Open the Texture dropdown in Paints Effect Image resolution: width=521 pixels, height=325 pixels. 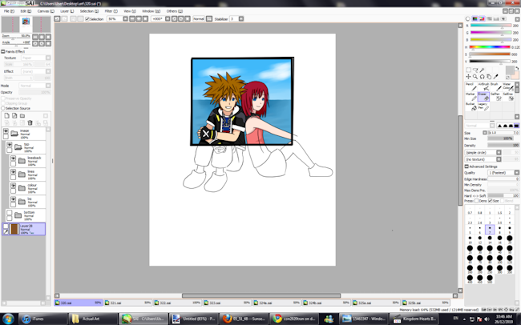48,58
